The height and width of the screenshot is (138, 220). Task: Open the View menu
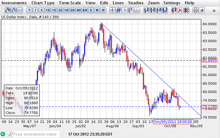[90, 3]
